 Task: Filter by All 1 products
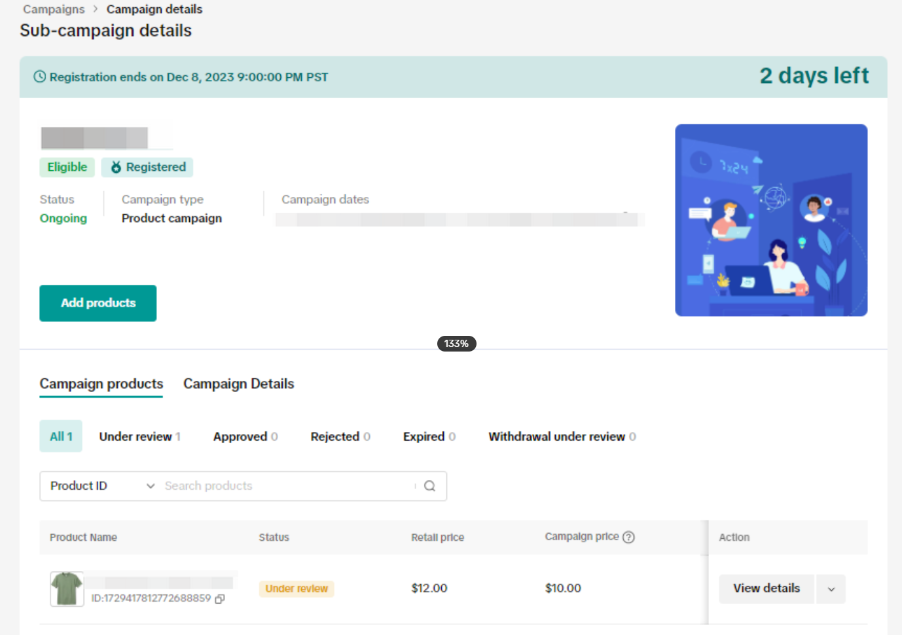click(x=61, y=436)
